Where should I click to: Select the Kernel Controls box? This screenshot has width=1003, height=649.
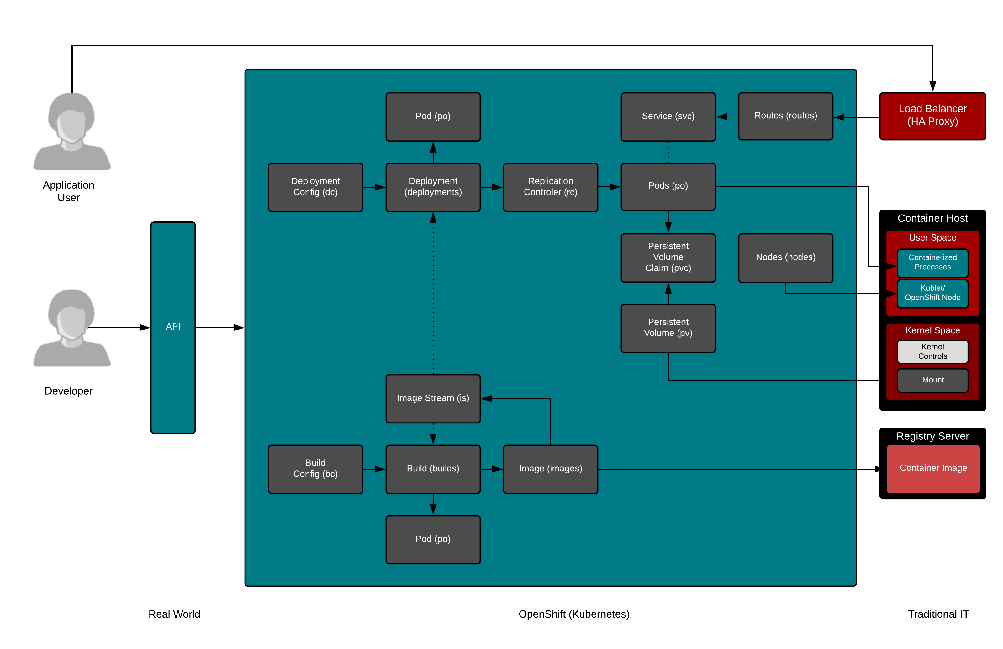(933, 351)
